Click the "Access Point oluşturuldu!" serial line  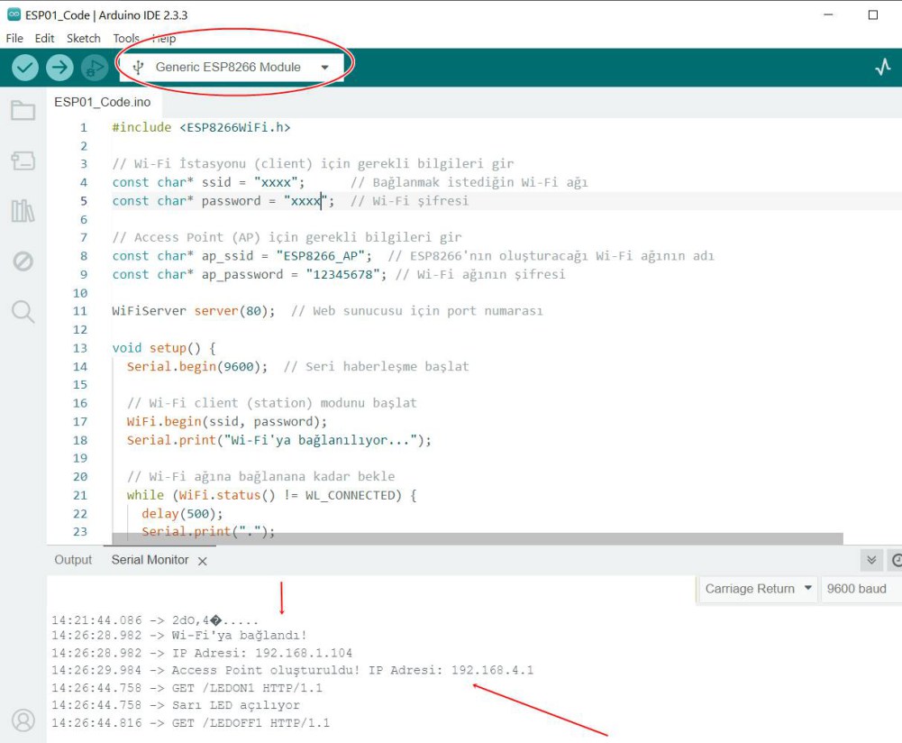[292, 670]
